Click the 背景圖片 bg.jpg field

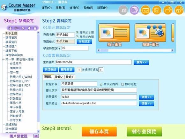99,97
